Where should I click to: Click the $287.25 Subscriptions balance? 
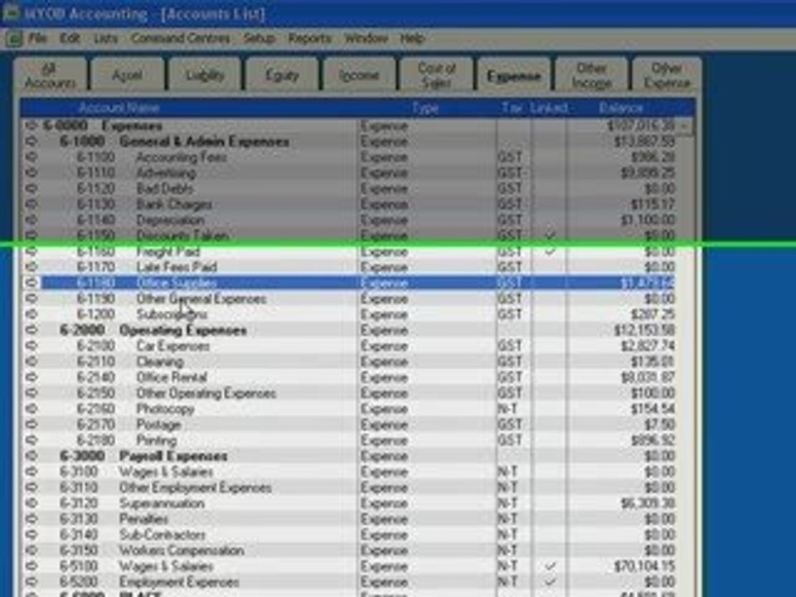(x=653, y=314)
